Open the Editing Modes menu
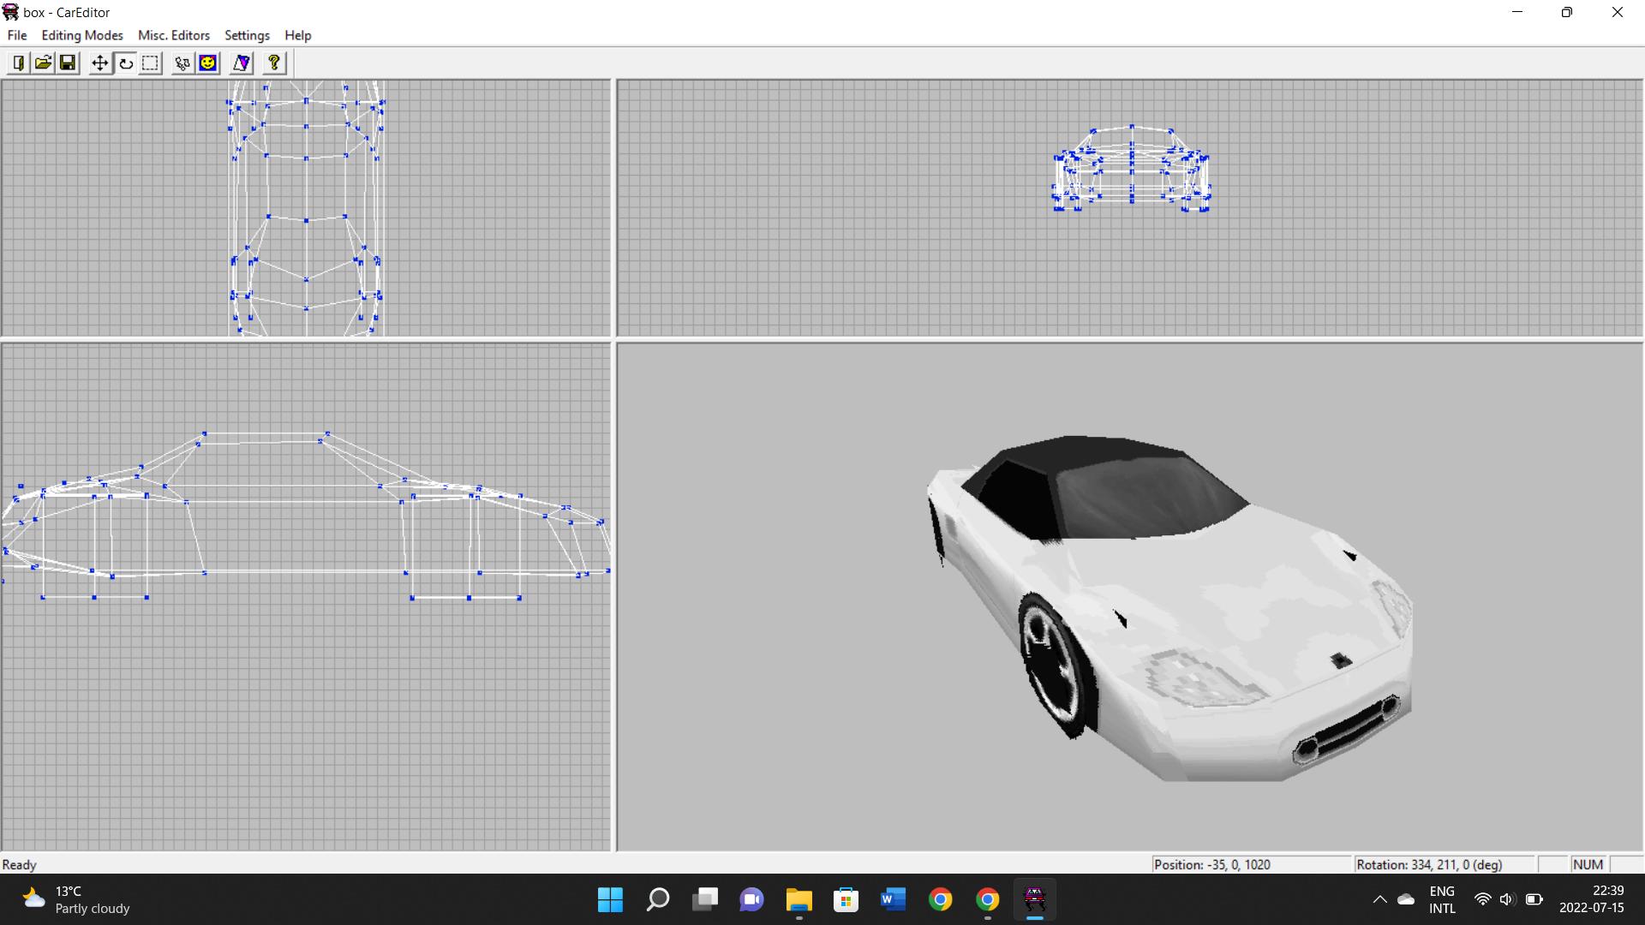The height and width of the screenshot is (925, 1645). (82, 35)
